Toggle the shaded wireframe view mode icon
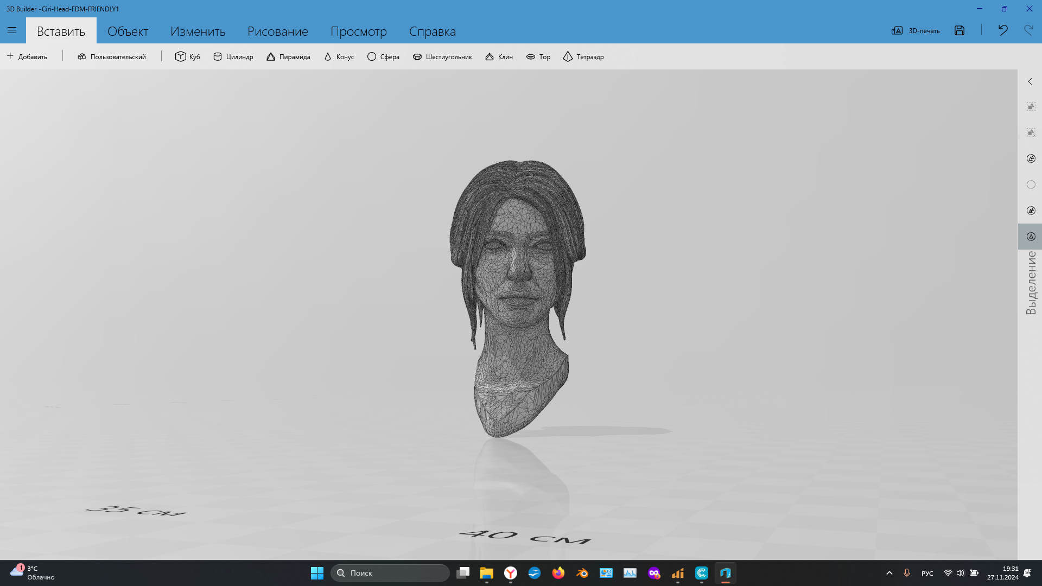The image size is (1042, 586). pos(1031,158)
